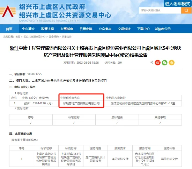Share the announcement to Weibo
The height and width of the screenshot is (169, 192).
157,63
